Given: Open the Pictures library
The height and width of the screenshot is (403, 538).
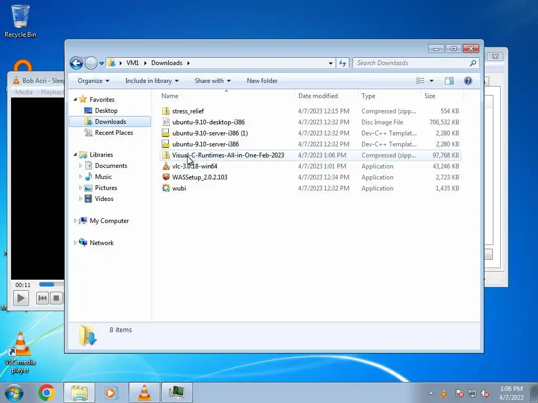Looking at the screenshot, I should coord(106,188).
